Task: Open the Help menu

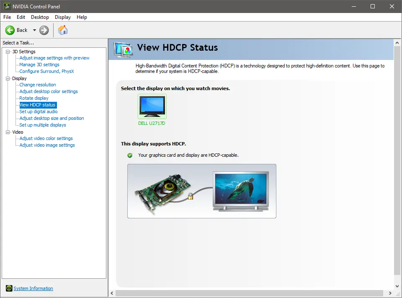Action: point(82,17)
